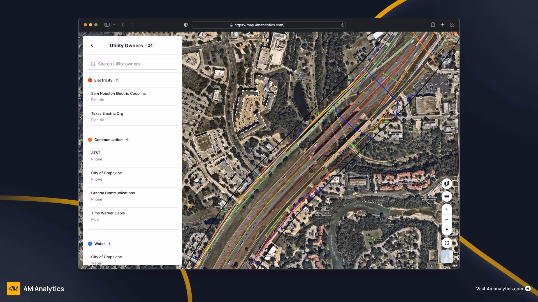The image size is (538, 302).
Task: Click the Utility Owners panel title
Action: pos(126,46)
